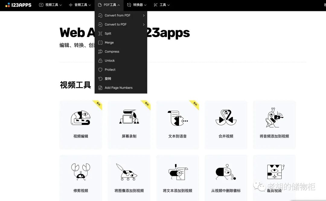
Task: Click the audio waveform icon in navbar
Action: click(x=71, y=5)
